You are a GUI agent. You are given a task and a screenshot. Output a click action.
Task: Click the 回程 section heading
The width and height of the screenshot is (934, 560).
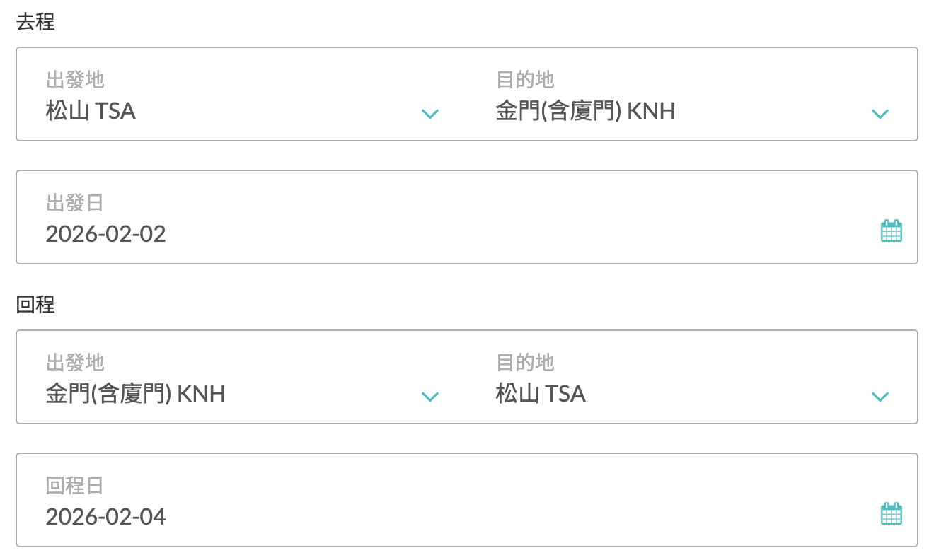(x=35, y=305)
